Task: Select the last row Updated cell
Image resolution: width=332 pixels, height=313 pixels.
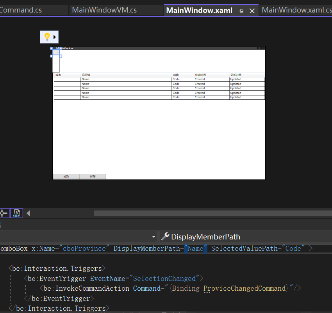Action: [x=247, y=97]
